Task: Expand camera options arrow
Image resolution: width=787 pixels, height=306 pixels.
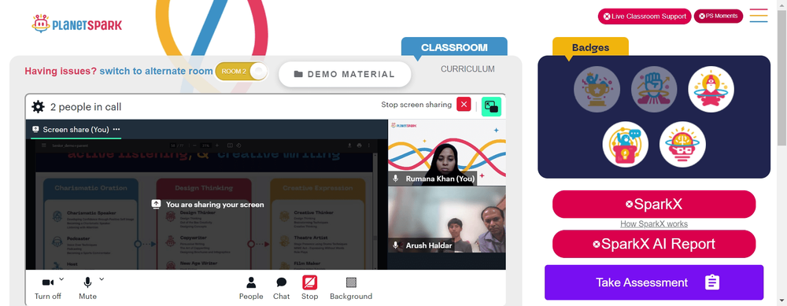Action: click(x=61, y=279)
